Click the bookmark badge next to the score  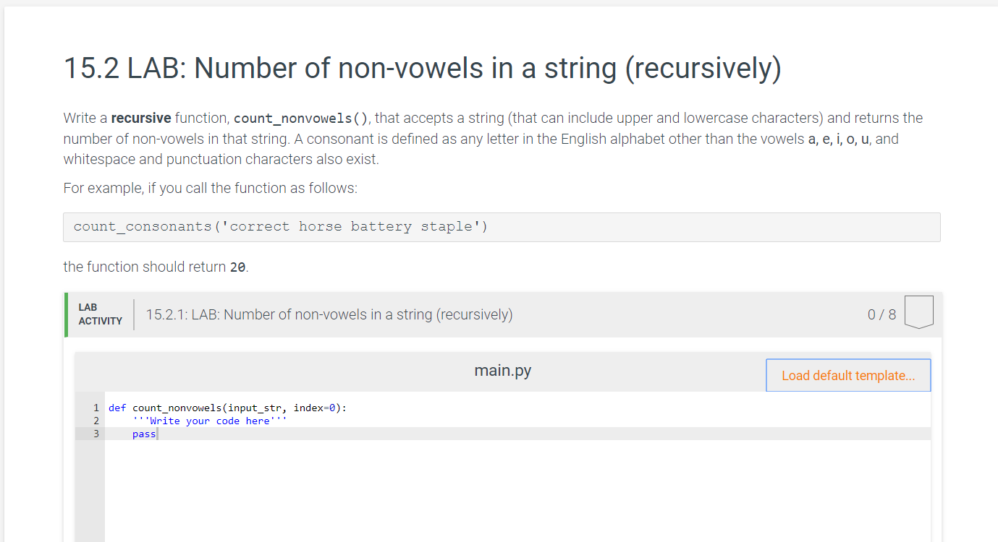[x=918, y=311]
